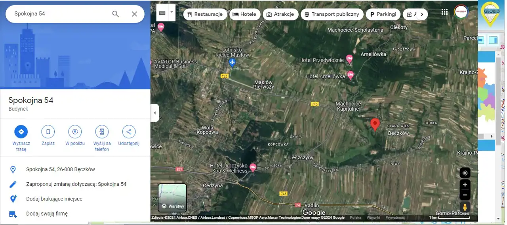Open the keyboard input tools dropdown
The width and height of the screenshot is (507, 225).
tap(172, 12)
